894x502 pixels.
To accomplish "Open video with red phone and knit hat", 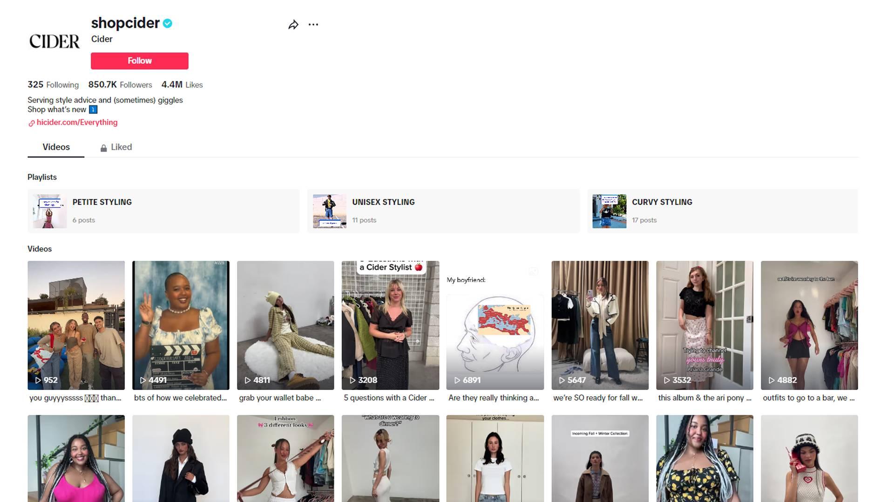I will pyautogui.click(x=809, y=458).
